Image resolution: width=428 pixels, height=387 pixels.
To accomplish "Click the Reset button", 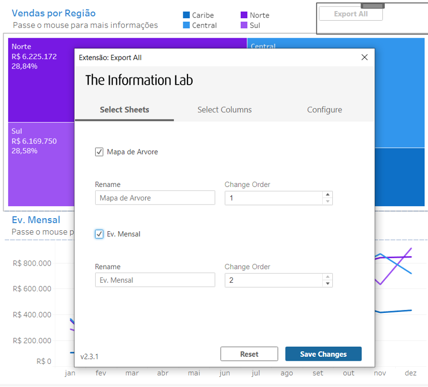I will click(x=249, y=354).
